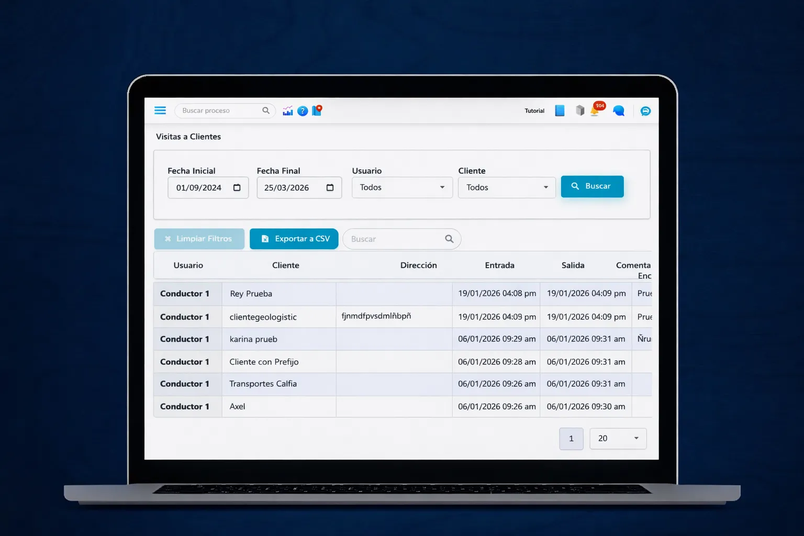Expand the Usuario dropdown

coord(402,187)
